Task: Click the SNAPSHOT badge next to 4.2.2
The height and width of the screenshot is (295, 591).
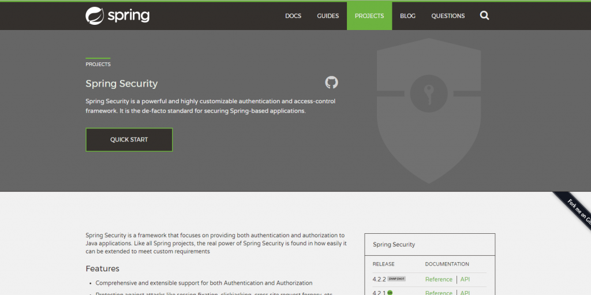Action: 397,279
